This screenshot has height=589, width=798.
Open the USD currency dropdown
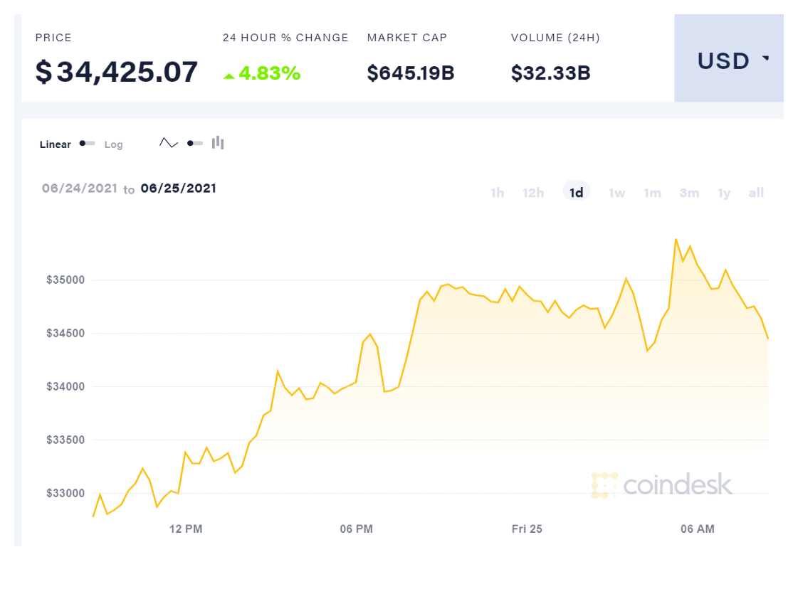pyautogui.click(x=729, y=61)
